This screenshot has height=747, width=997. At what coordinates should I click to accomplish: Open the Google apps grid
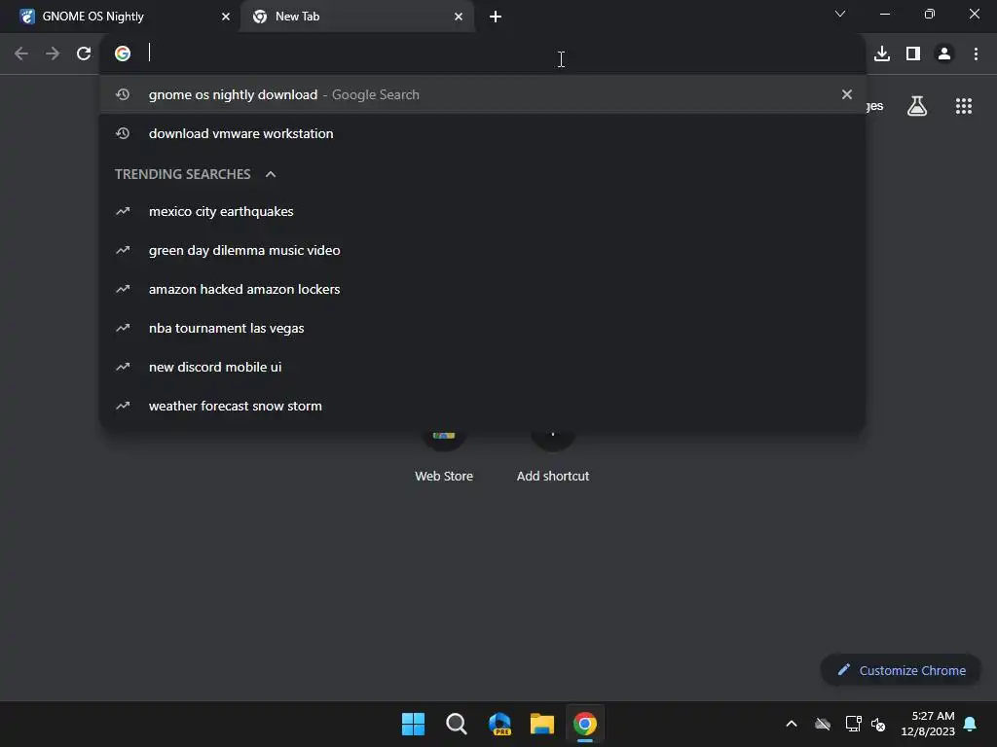click(x=964, y=106)
